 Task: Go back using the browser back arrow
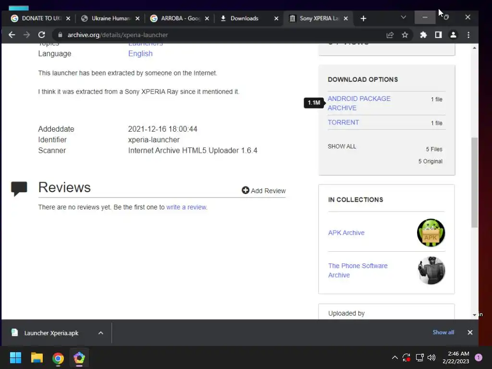point(12,35)
